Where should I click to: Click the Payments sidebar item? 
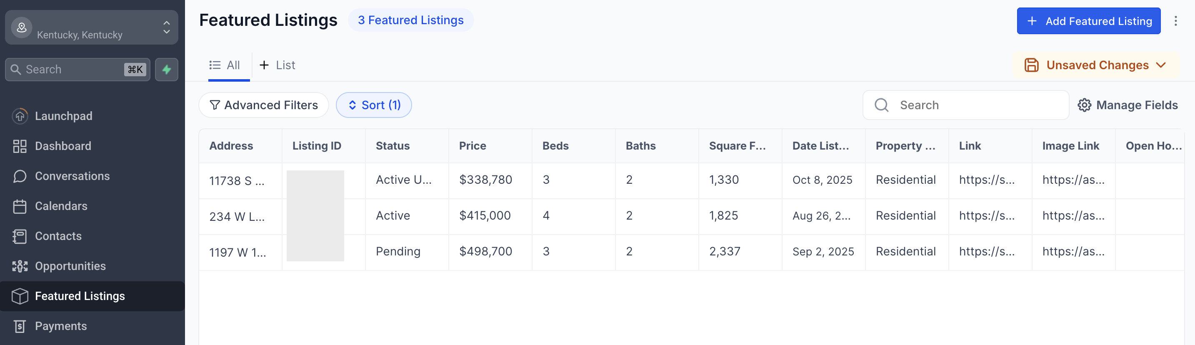61,326
